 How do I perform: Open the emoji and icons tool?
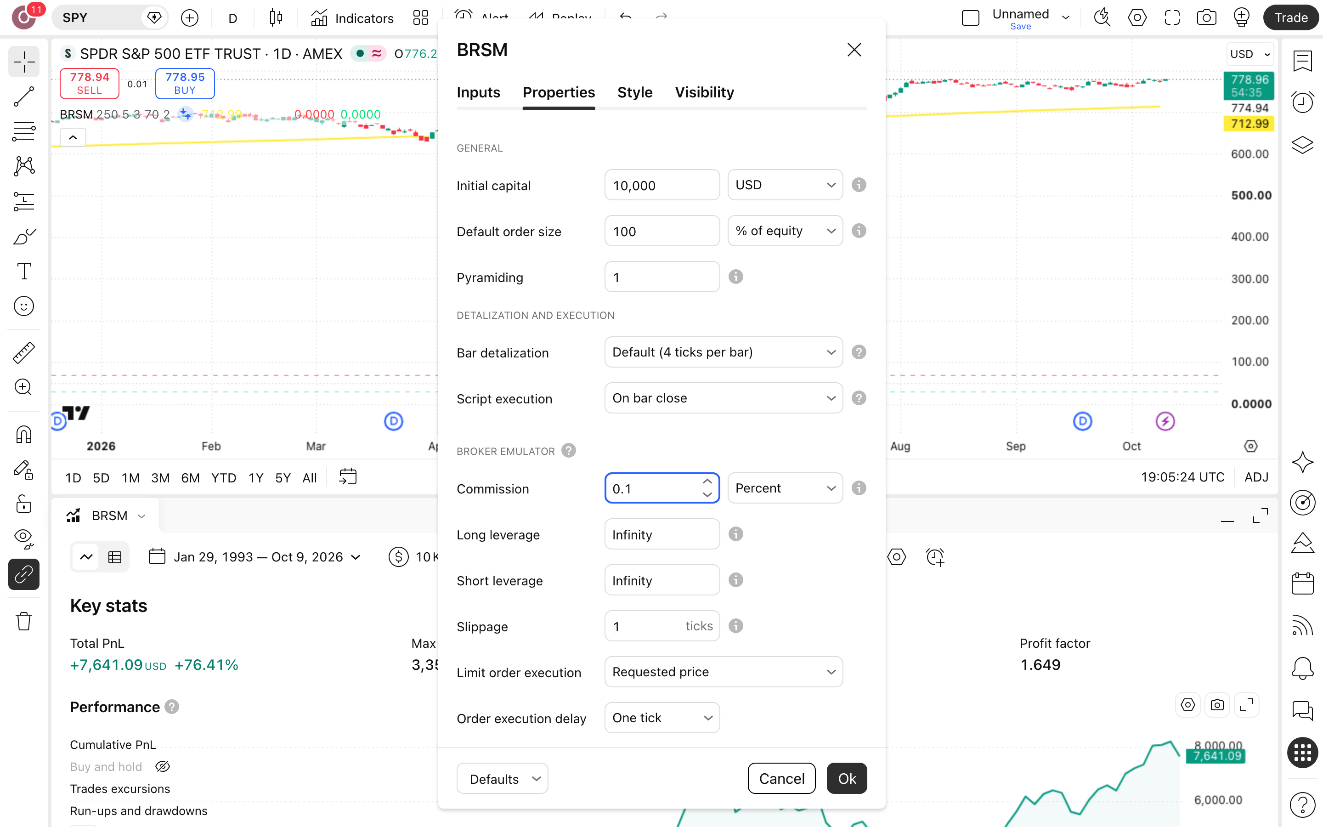point(23,306)
